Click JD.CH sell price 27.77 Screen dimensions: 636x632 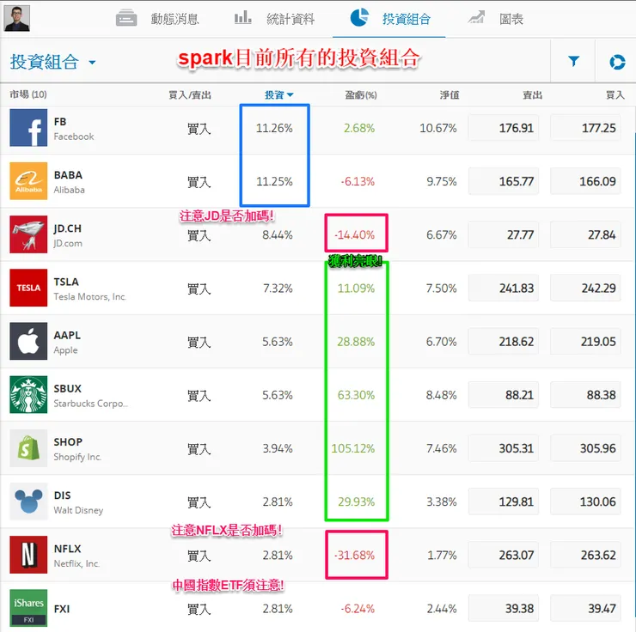click(504, 234)
